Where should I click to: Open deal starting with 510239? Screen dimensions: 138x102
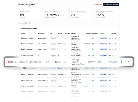click(x=27, y=86)
